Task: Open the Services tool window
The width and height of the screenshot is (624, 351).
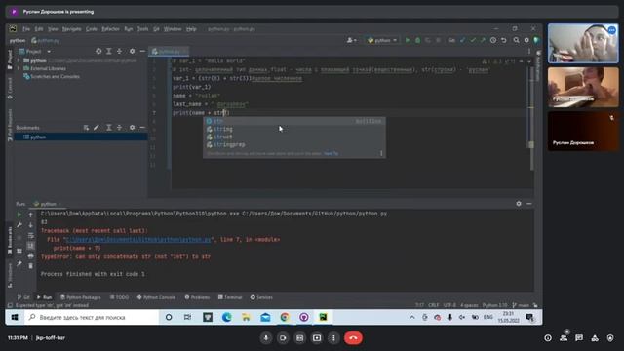Action: [x=261, y=297]
